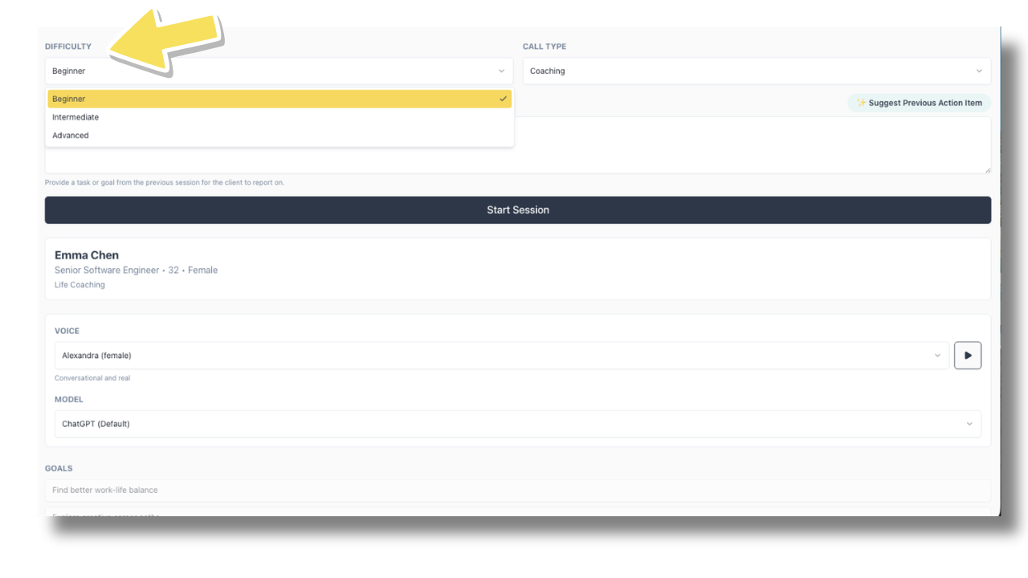Open the Voice dropdown showing Alexandra (female)
This screenshot has height=578, width=1028.
pyautogui.click(x=498, y=356)
